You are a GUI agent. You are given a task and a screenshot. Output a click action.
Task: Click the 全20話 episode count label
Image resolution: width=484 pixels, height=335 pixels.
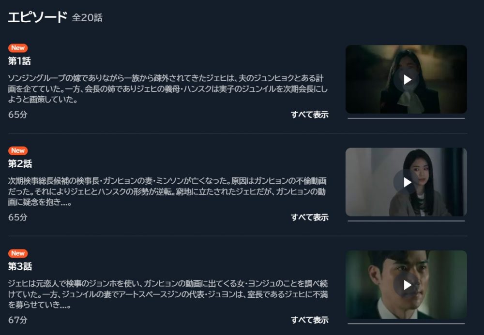[87, 17]
